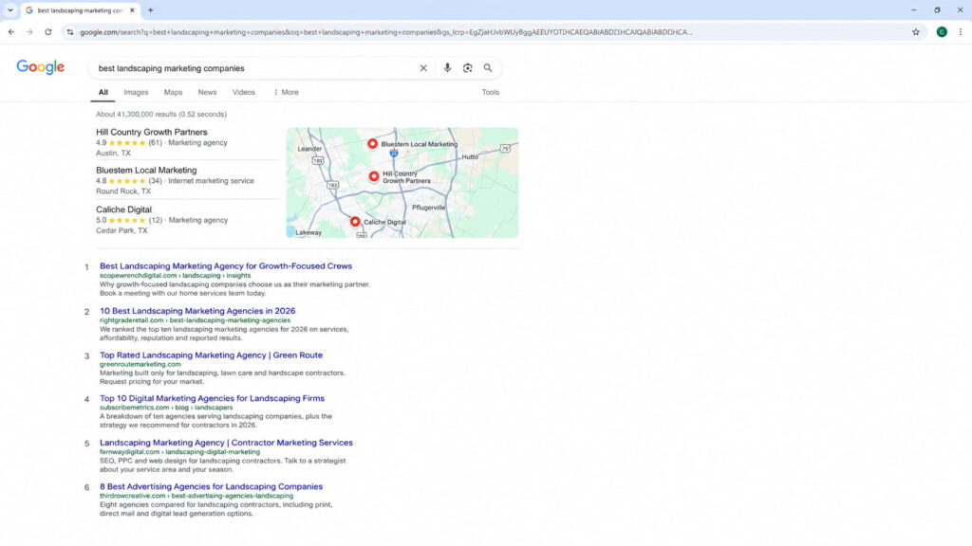Switch to the Images tab
The image size is (972, 546).
(136, 92)
